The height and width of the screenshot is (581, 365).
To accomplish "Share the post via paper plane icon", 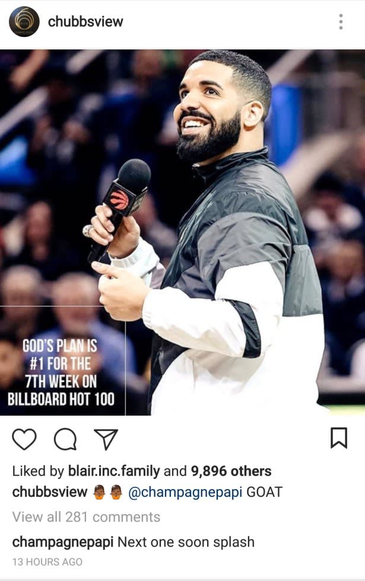I will pos(106,439).
